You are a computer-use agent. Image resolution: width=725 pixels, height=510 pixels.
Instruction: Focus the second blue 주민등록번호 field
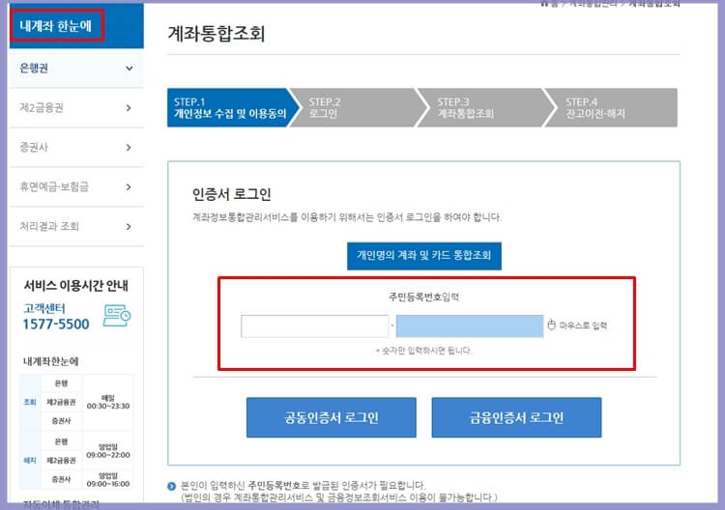pos(470,326)
